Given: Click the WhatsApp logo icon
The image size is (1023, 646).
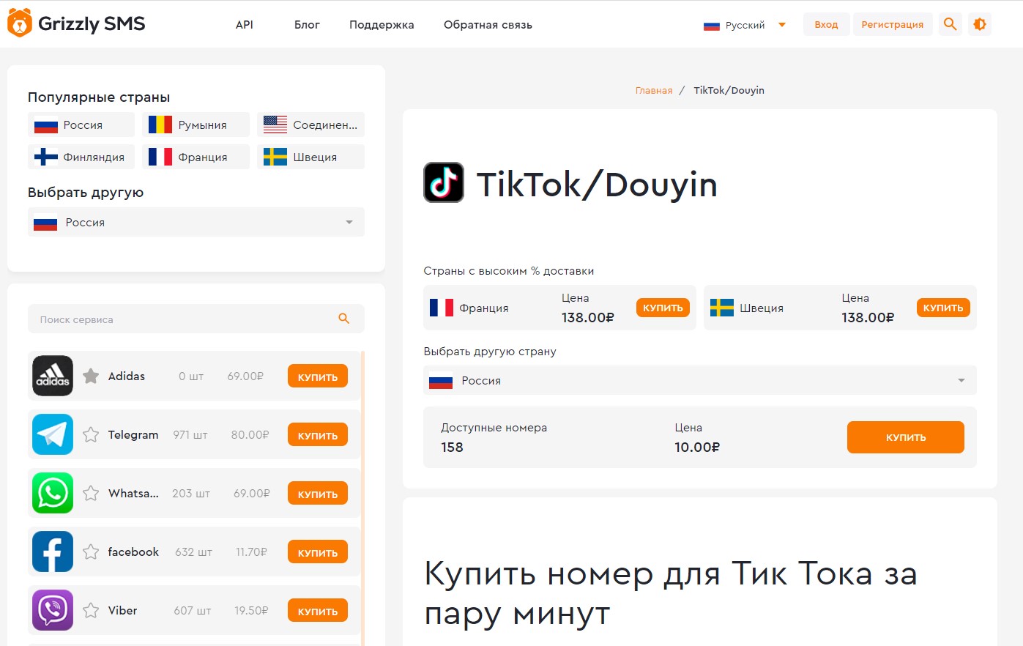Looking at the screenshot, I should (x=53, y=493).
